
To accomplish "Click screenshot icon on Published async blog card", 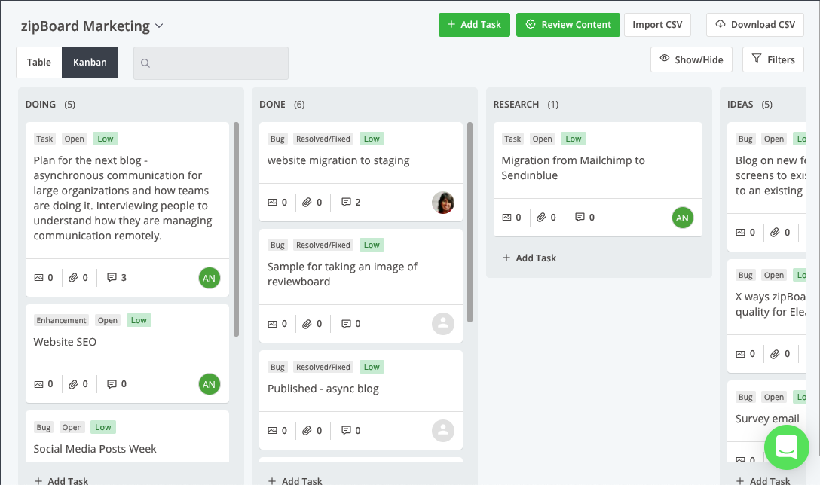I will click(x=273, y=430).
